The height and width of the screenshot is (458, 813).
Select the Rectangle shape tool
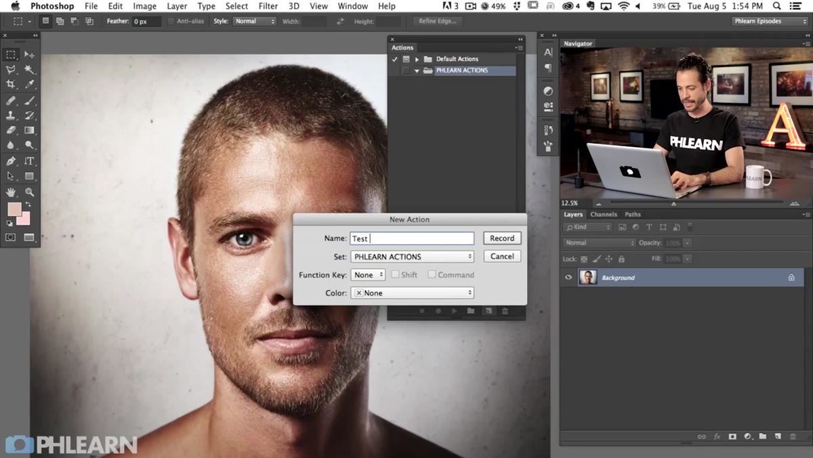[29, 176]
